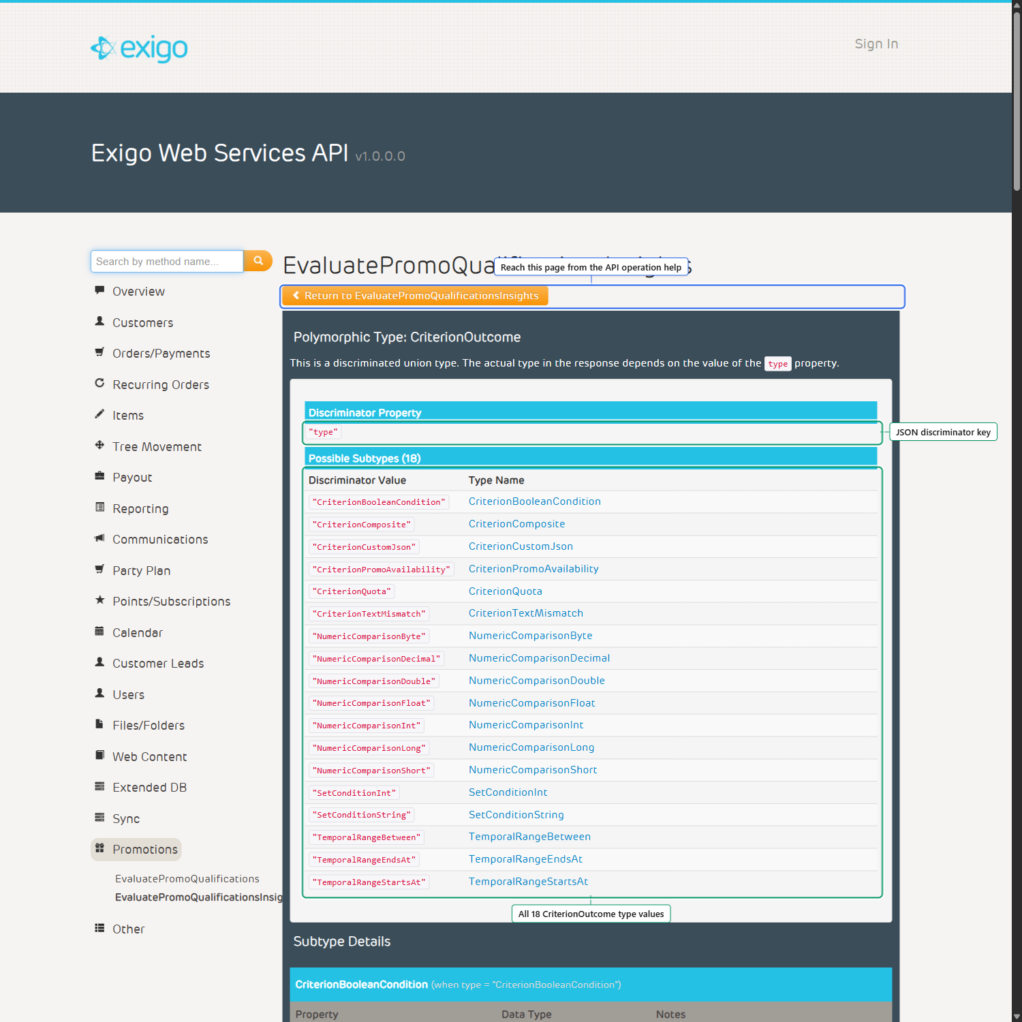
Task: Open the Customer Leads section
Action: (158, 663)
